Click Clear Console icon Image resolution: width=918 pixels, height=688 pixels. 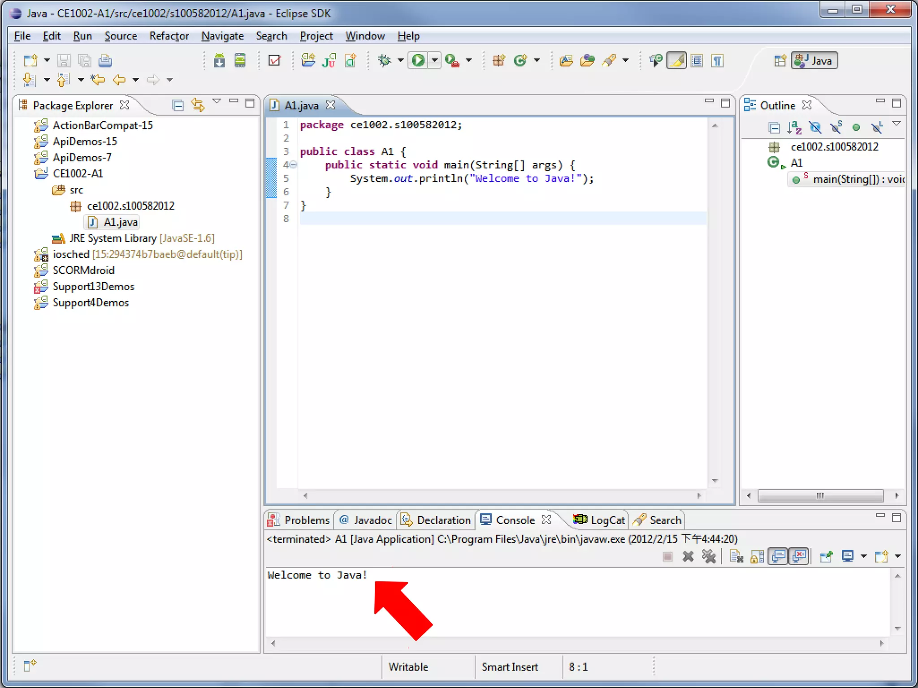tap(736, 556)
